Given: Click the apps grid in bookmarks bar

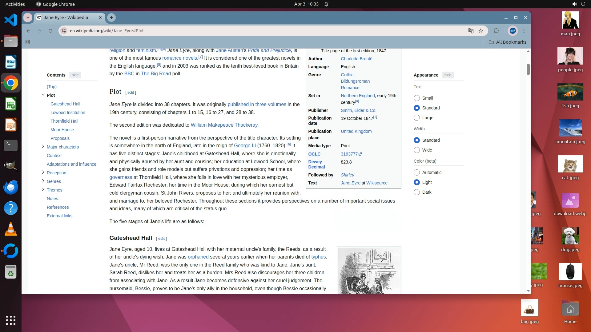Looking at the screenshot, I should (x=28, y=42).
